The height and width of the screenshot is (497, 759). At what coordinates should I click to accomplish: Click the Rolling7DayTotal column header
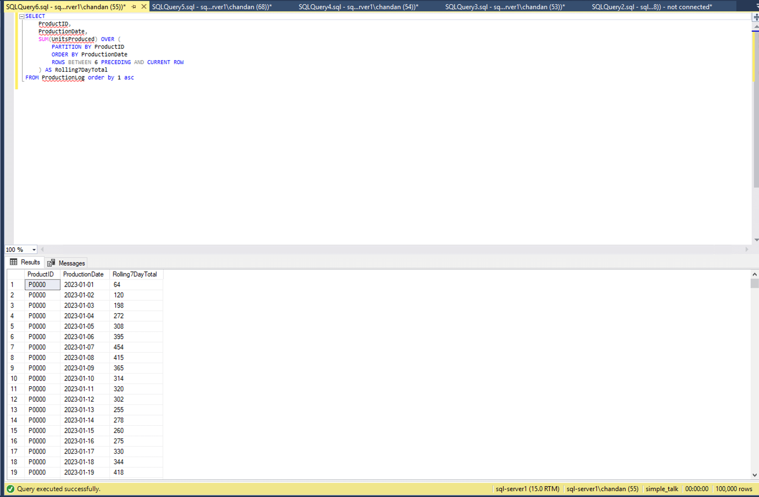135,274
